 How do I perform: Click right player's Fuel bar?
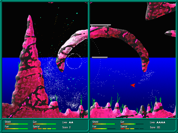point(104,129)
